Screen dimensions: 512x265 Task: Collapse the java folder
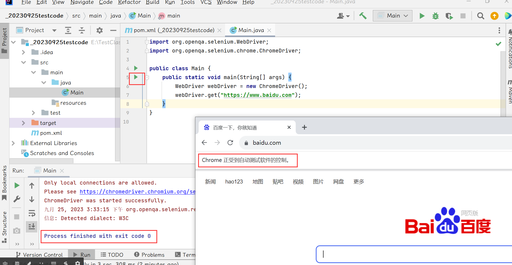pyautogui.click(x=44, y=83)
